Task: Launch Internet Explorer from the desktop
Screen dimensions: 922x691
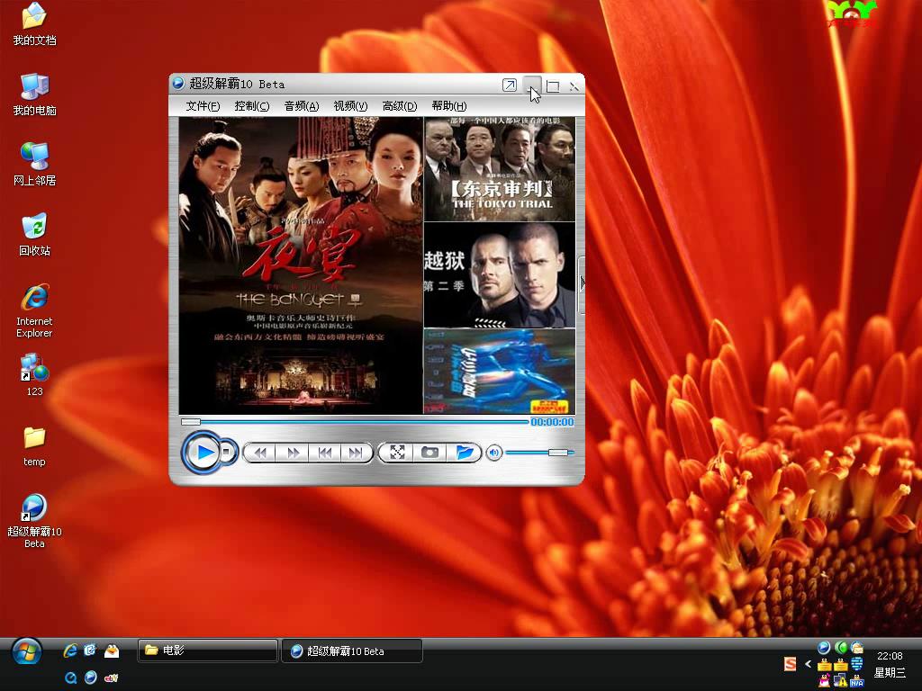Action: 34,310
